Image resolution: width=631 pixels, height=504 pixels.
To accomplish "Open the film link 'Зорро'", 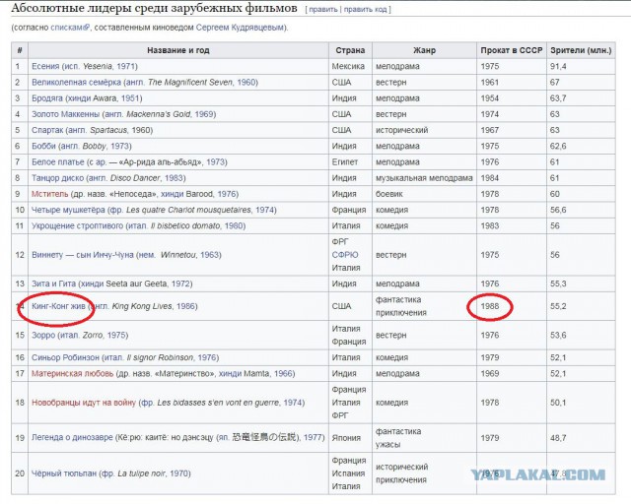I will (x=43, y=336).
